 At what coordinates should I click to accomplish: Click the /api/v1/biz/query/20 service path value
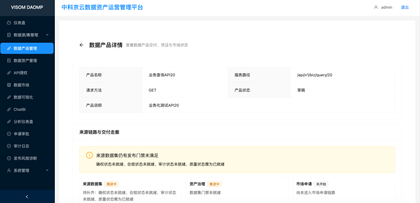(315, 75)
